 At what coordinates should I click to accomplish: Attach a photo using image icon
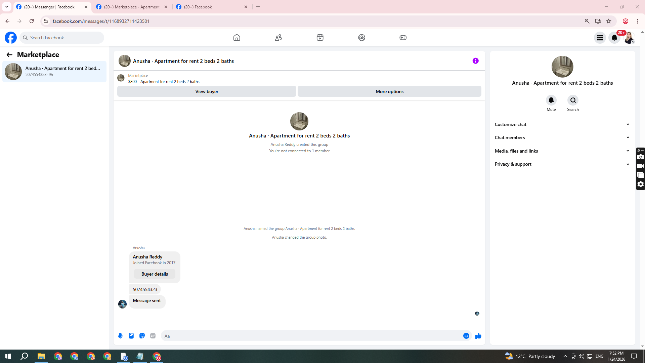click(131, 336)
